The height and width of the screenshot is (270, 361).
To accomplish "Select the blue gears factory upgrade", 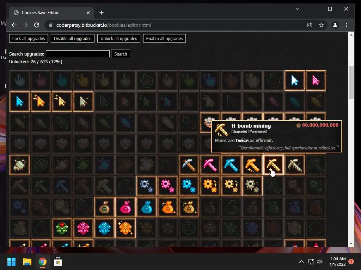I will tap(189, 186).
